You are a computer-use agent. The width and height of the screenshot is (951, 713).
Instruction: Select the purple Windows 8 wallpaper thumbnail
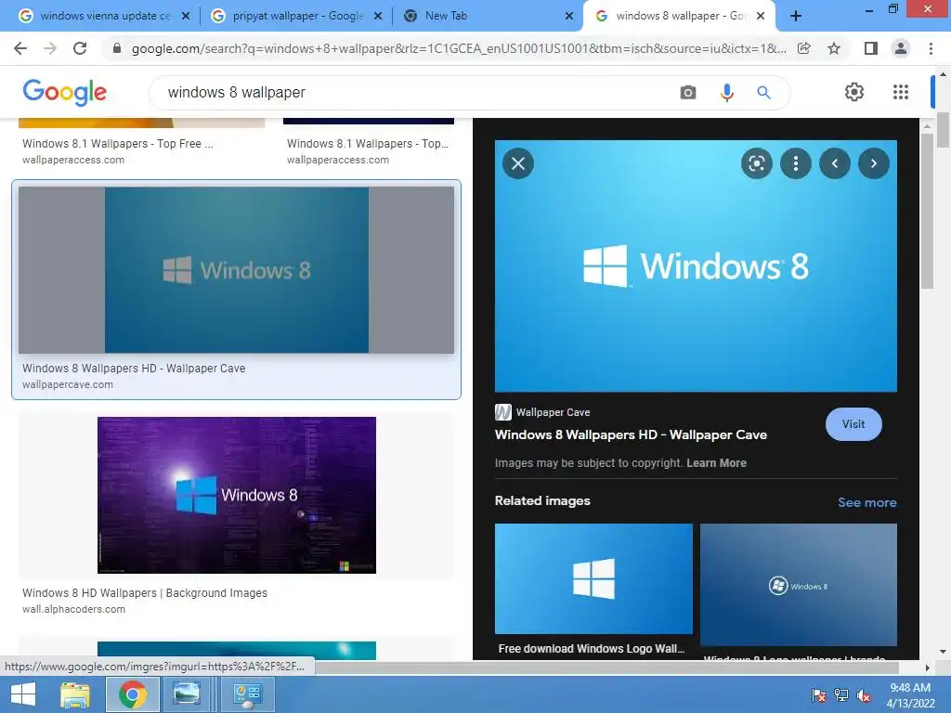click(x=237, y=495)
